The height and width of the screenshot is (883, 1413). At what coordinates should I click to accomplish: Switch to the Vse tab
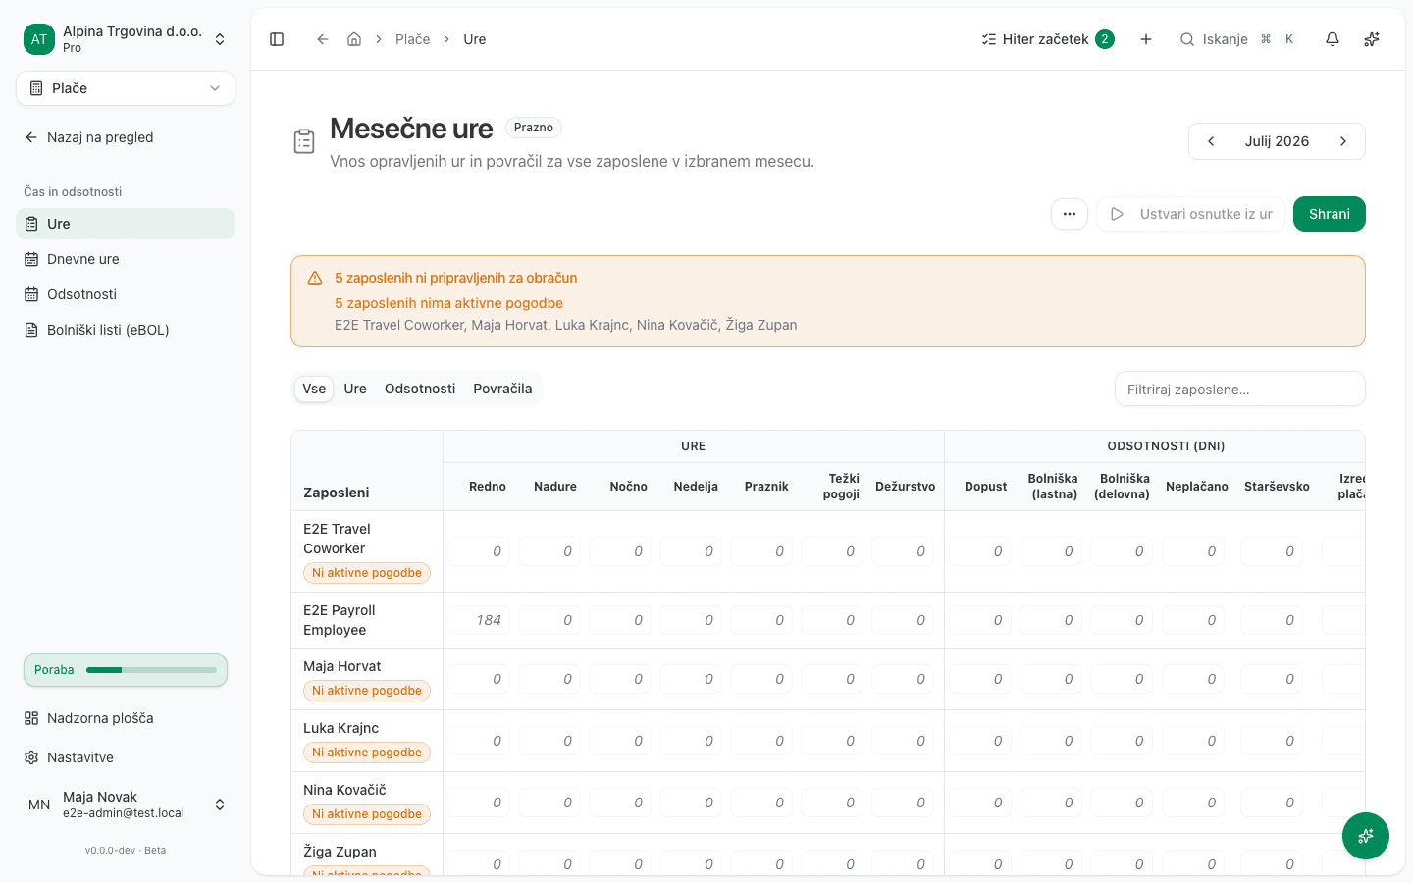pos(314,389)
